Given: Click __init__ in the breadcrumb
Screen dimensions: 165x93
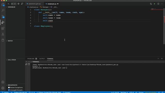Looking at the screenshot, I should pyautogui.click(x=55, y=7).
